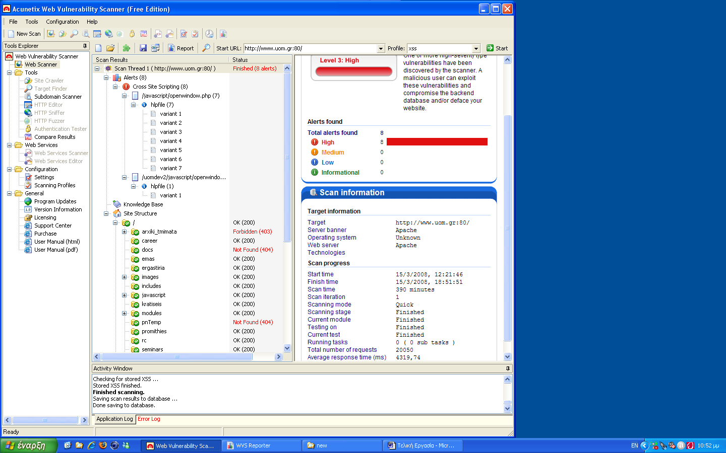Open Web Services Editor icon in toolbar
This screenshot has width=726, height=453.
(x=169, y=34)
